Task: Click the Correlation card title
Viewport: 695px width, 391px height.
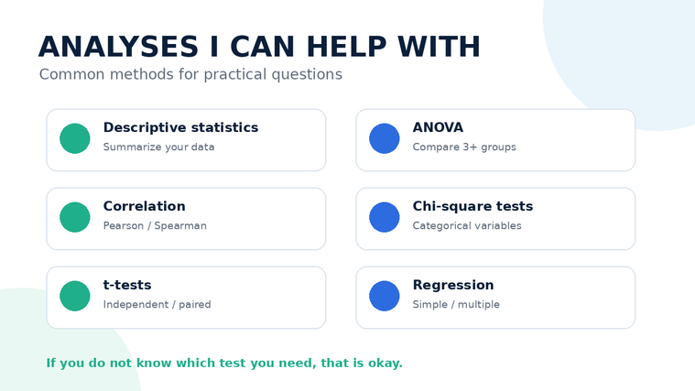Action: click(144, 206)
